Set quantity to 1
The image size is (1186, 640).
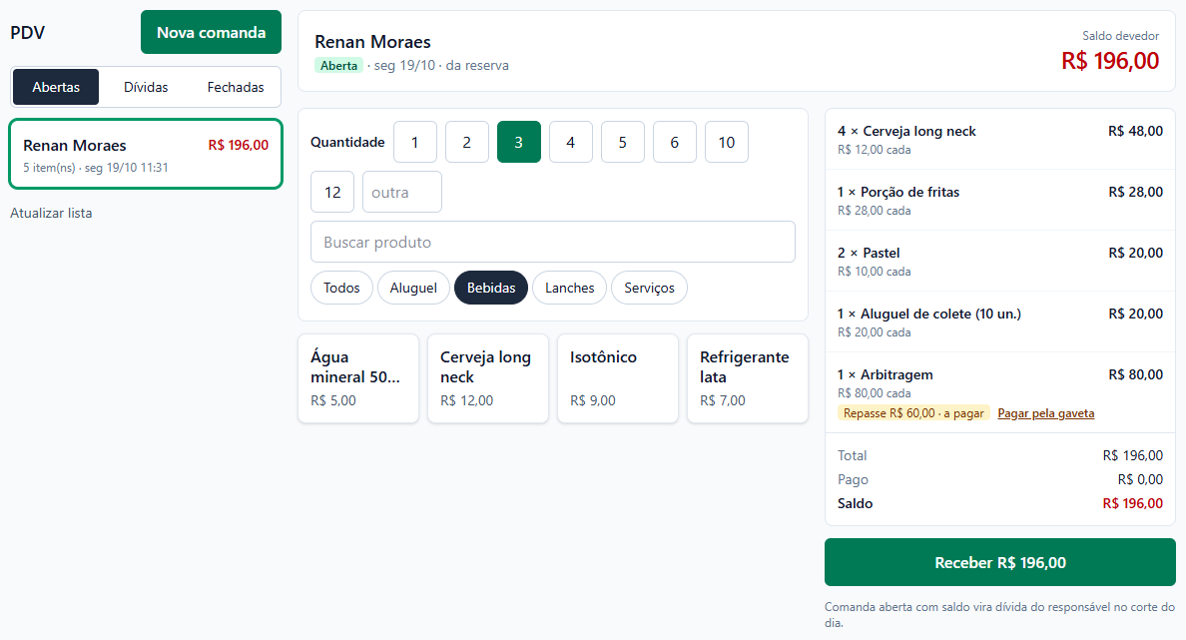coord(414,142)
